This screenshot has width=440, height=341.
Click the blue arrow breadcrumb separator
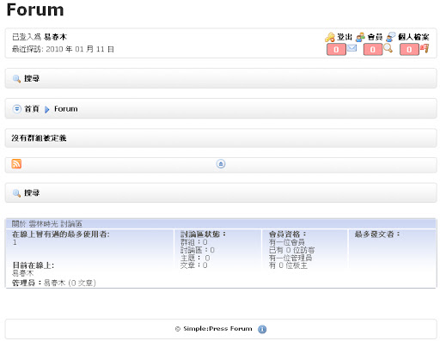click(x=47, y=109)
